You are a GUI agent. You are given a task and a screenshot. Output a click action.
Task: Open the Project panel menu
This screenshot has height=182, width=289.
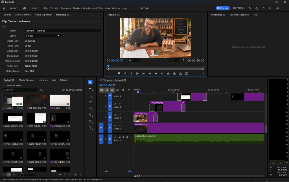pyautogui.click(x=13, y=80)
